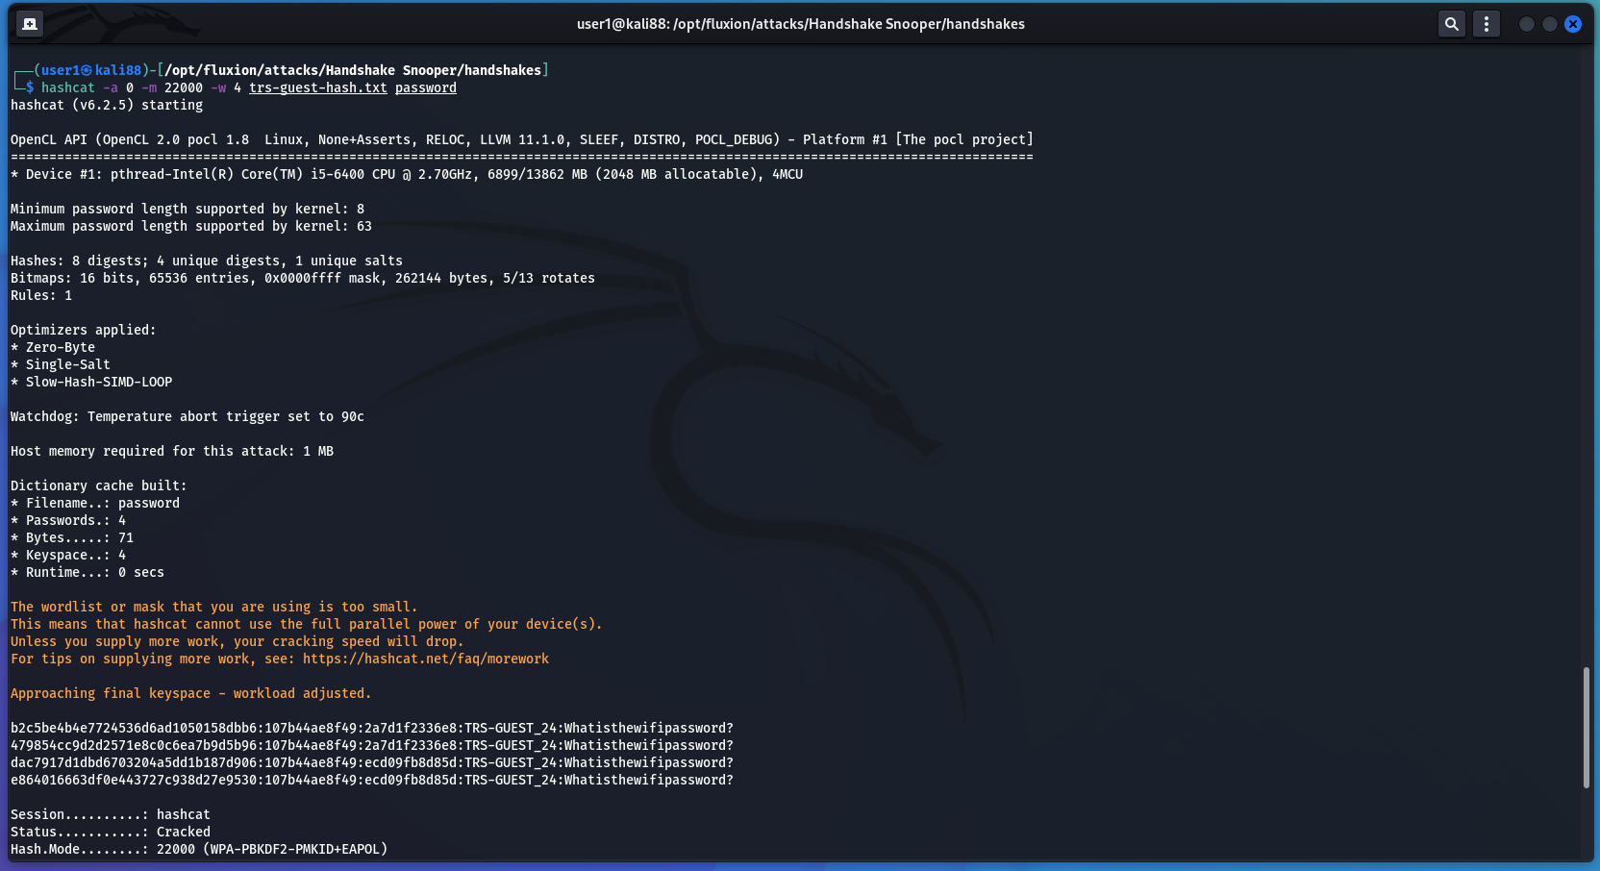Click the '* Slow-Hash-SIMD-LOOP' line
This screenshot has width=1600, height=871.
pos(91,382)
